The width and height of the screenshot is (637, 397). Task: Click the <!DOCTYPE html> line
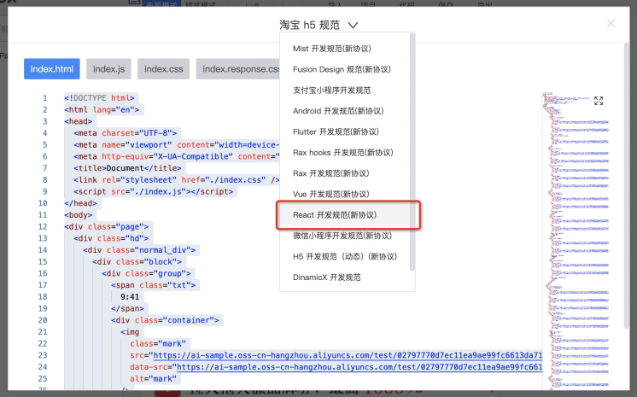(x=99, y=98)
